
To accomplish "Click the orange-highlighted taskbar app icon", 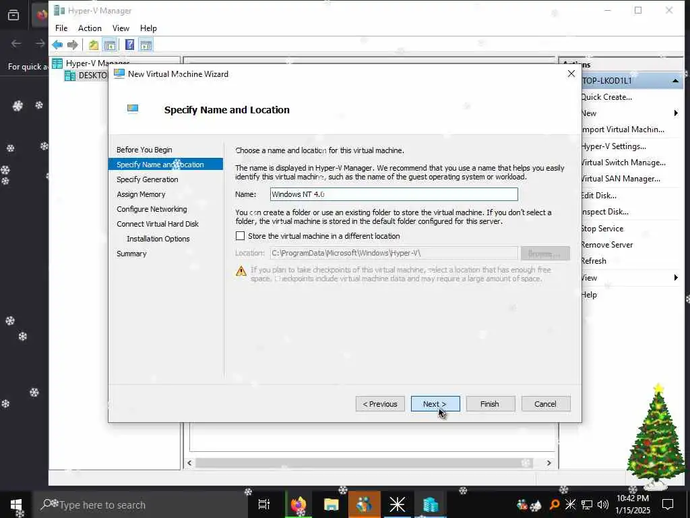I will pos(365,505).
